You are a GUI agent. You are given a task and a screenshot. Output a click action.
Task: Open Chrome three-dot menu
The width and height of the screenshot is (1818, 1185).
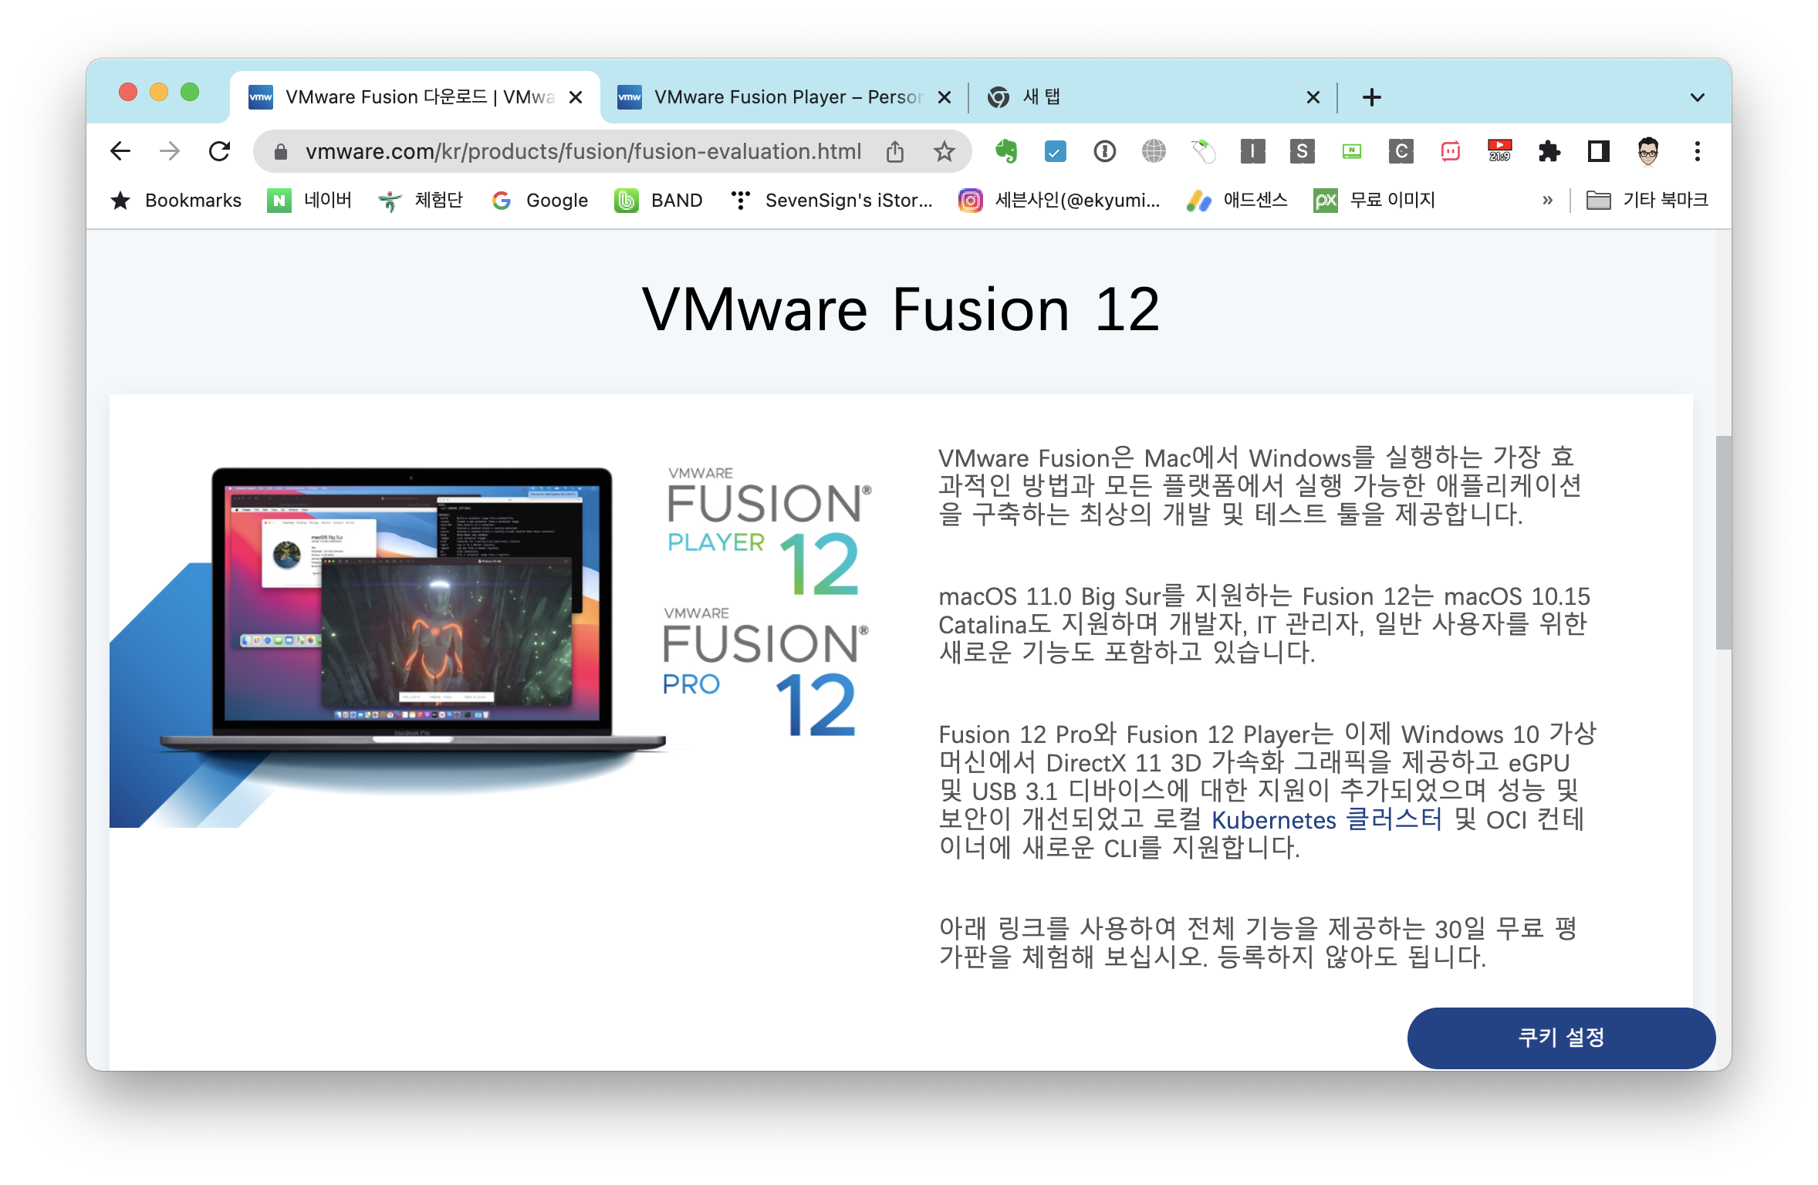tap(1697, 151)
